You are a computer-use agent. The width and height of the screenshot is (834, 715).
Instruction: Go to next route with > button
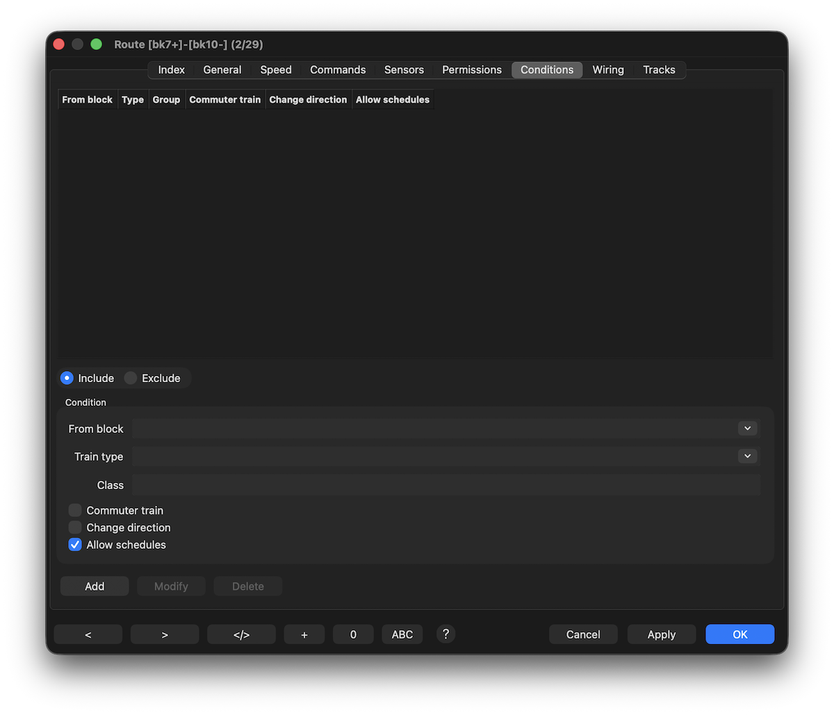point(165,634)
